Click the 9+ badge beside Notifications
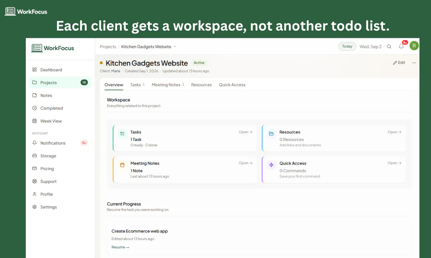 point(84,143)
